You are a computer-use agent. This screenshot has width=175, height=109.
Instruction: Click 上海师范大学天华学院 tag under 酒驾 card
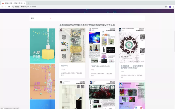pyautogui.click(x=98, y=74)
